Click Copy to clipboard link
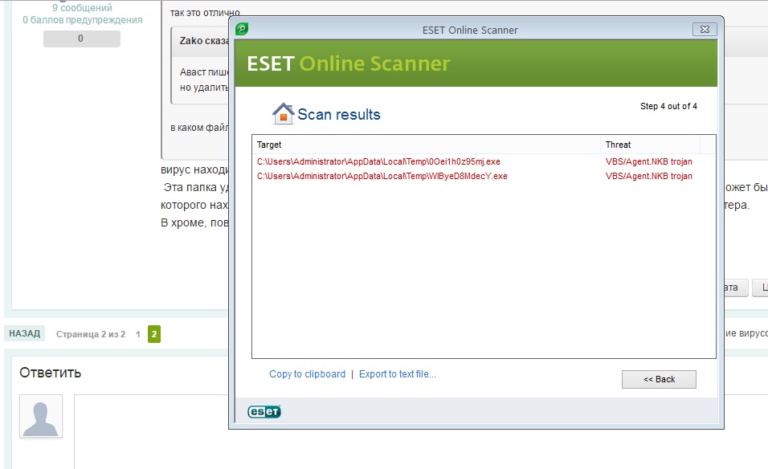Screen dimensions: 768x469 (x=307, y=374)
